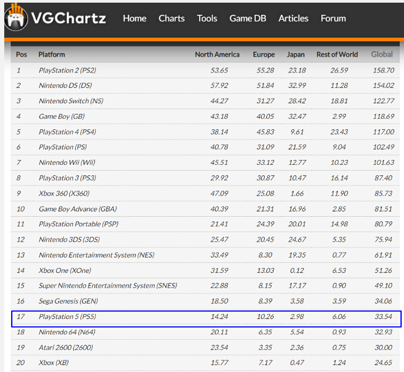
Task: Click PS2 global sales value 158.70
Action: point(384,70)
